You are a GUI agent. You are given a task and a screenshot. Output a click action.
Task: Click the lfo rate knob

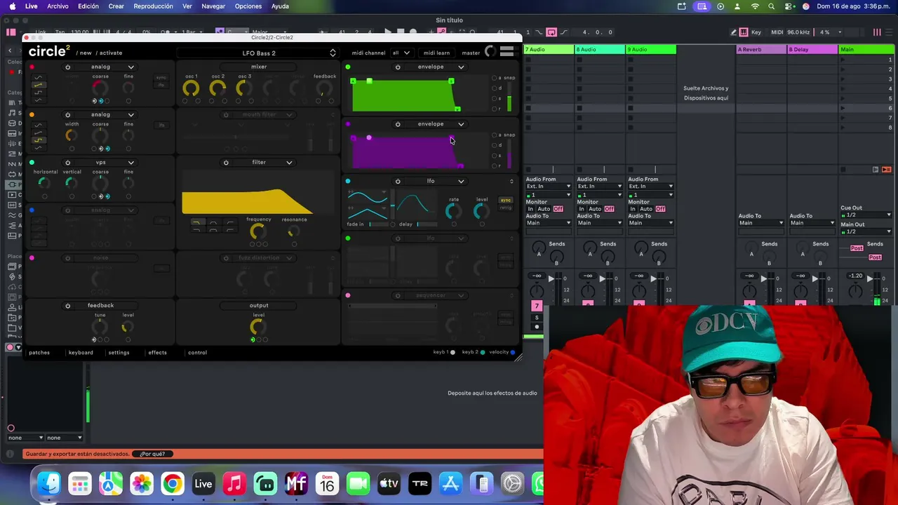(x=454, y=210)
